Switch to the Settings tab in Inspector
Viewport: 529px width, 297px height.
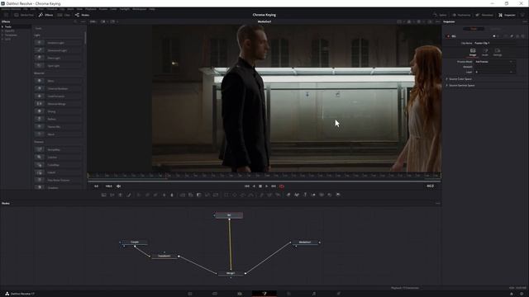498,52
